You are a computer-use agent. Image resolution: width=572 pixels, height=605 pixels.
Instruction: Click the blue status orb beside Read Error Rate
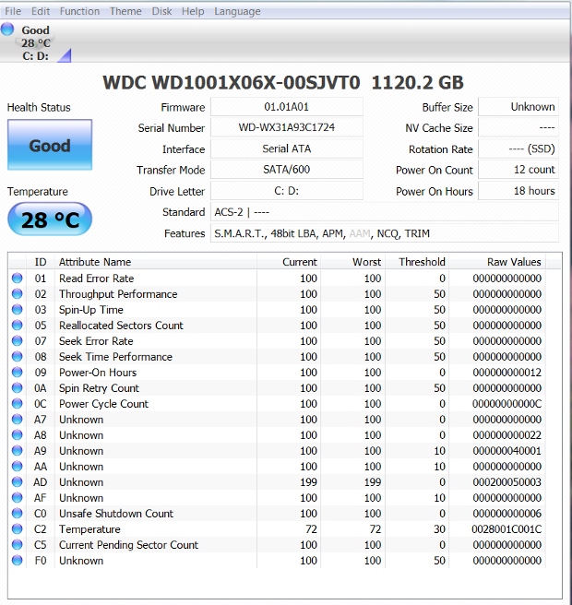[18, 279]
